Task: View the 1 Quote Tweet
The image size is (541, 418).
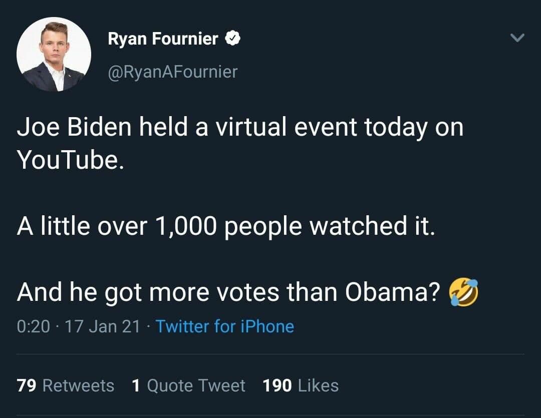Action: [x=188, y=385]
